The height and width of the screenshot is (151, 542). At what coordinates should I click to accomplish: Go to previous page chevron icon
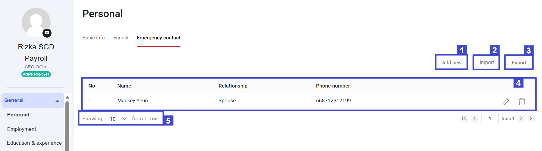pos(475,119)
